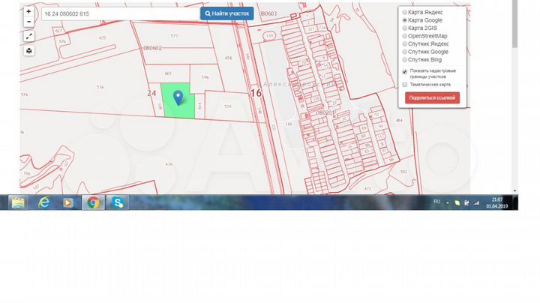Screen dimensions: 540x303
Task: Open Internet Explorer from taskbar
Action: click(x=44, y=202)
